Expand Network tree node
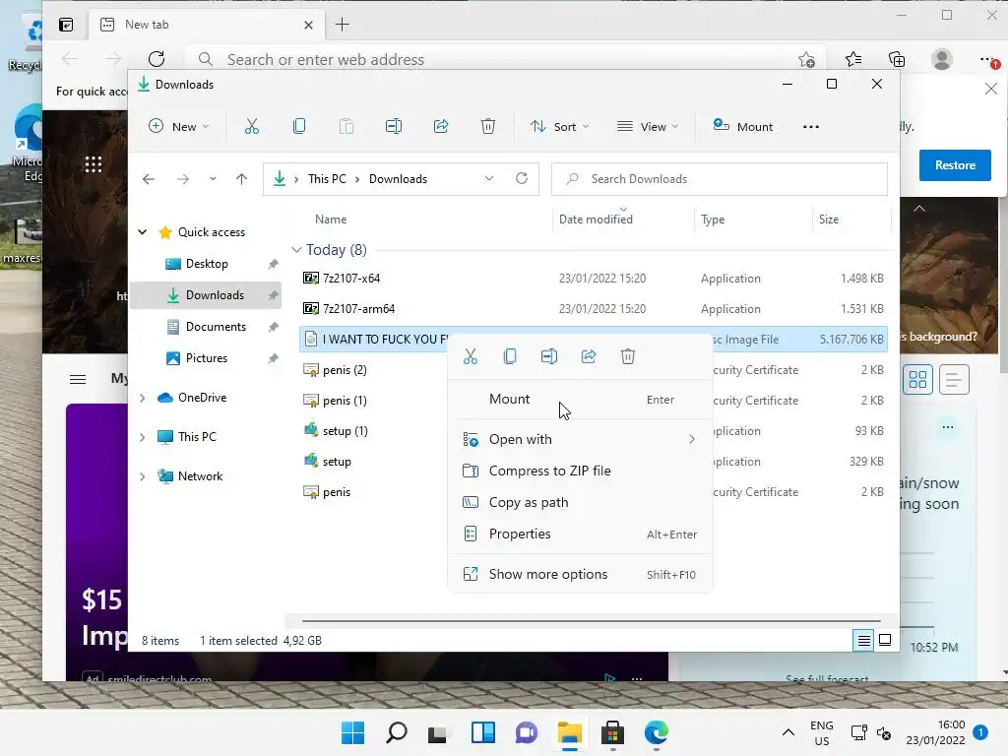 (143, 476)
